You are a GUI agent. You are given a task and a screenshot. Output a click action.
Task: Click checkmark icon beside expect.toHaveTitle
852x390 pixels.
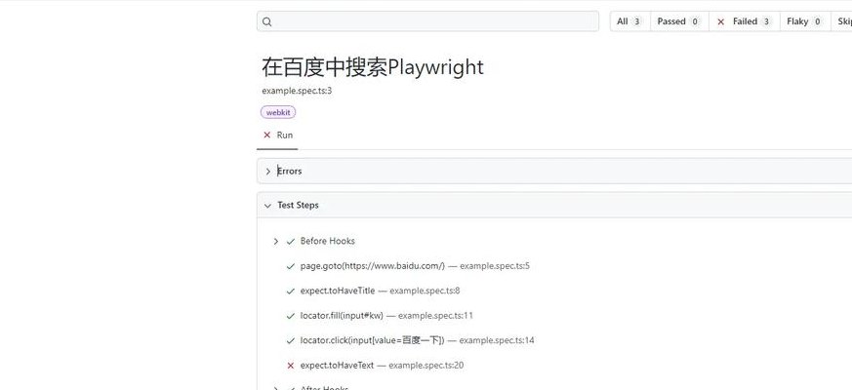click(290, 292)
